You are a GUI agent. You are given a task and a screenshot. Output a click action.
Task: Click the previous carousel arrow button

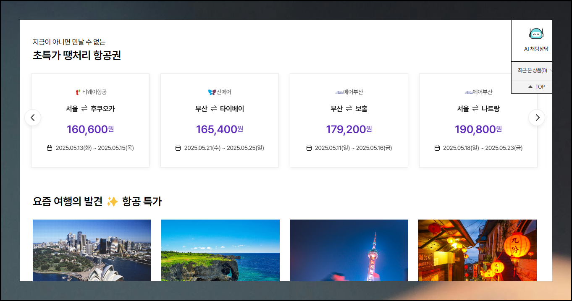tap(33, 118)
